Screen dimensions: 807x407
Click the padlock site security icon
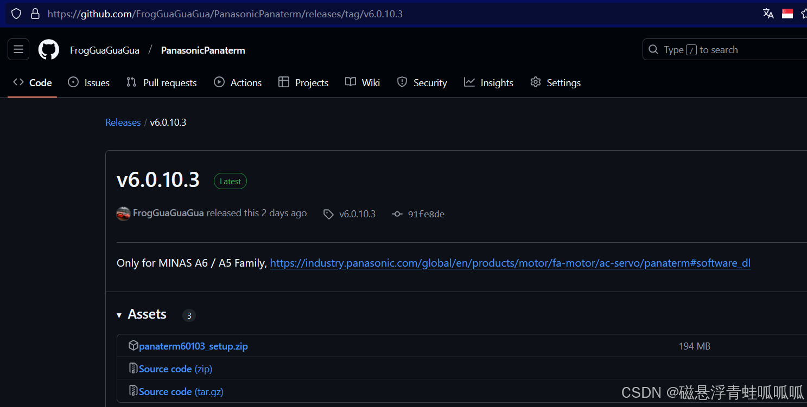(x=35, y=14)
